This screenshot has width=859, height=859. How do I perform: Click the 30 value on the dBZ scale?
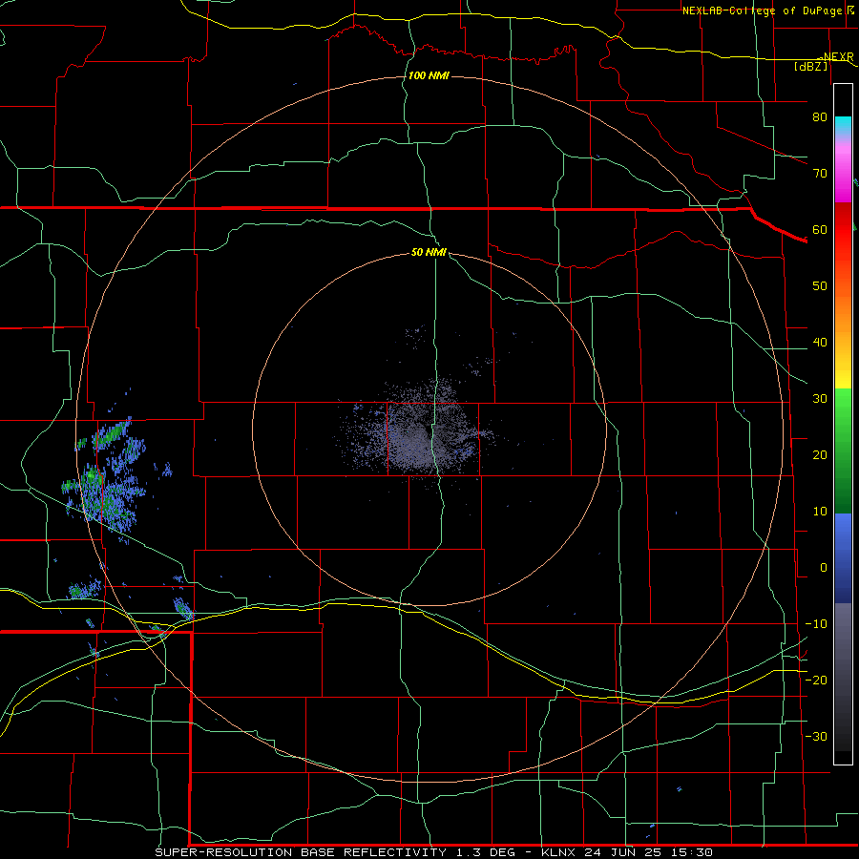[820, 399]
